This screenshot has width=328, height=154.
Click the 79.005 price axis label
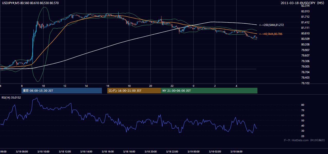(305, 66)
